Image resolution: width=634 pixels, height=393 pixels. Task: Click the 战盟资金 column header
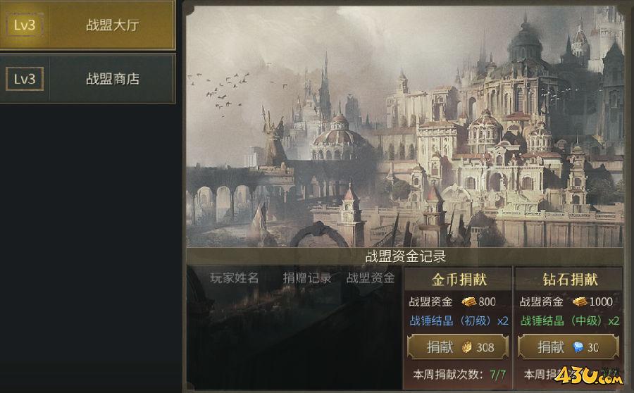click(x=371, y=277)
